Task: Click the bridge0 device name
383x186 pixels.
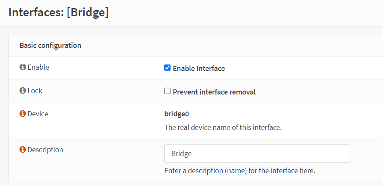Action: [177, 114]
